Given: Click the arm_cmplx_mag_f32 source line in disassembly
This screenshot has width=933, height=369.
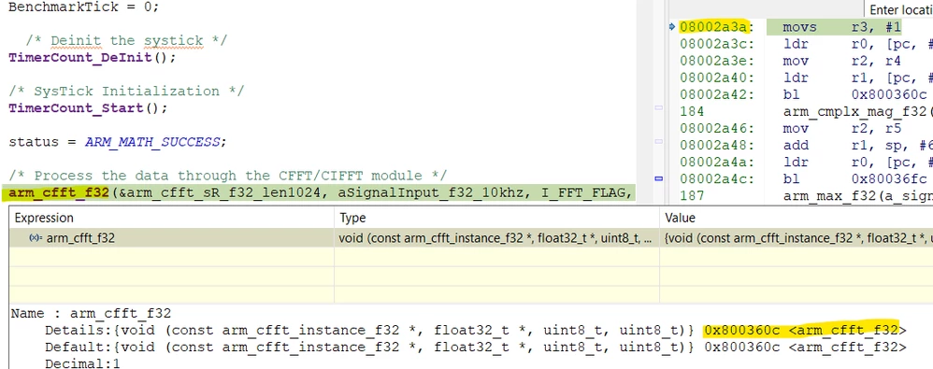Looking at the screenshot, I should pos(857,111).
